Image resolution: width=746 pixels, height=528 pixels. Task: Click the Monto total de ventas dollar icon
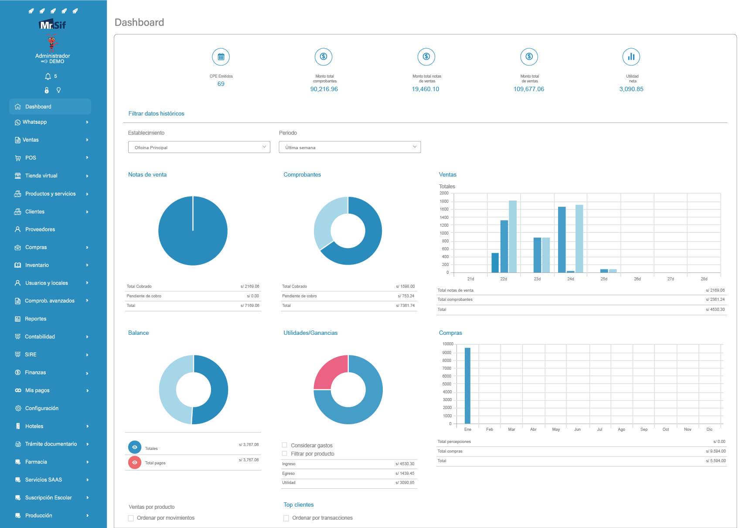pos(529,57)
